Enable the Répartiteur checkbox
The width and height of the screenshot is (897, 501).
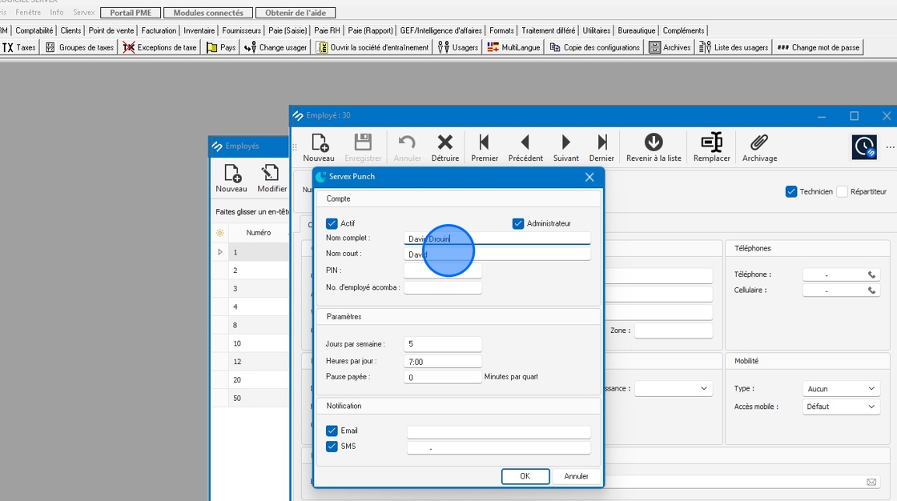click(x=843, y=192)
